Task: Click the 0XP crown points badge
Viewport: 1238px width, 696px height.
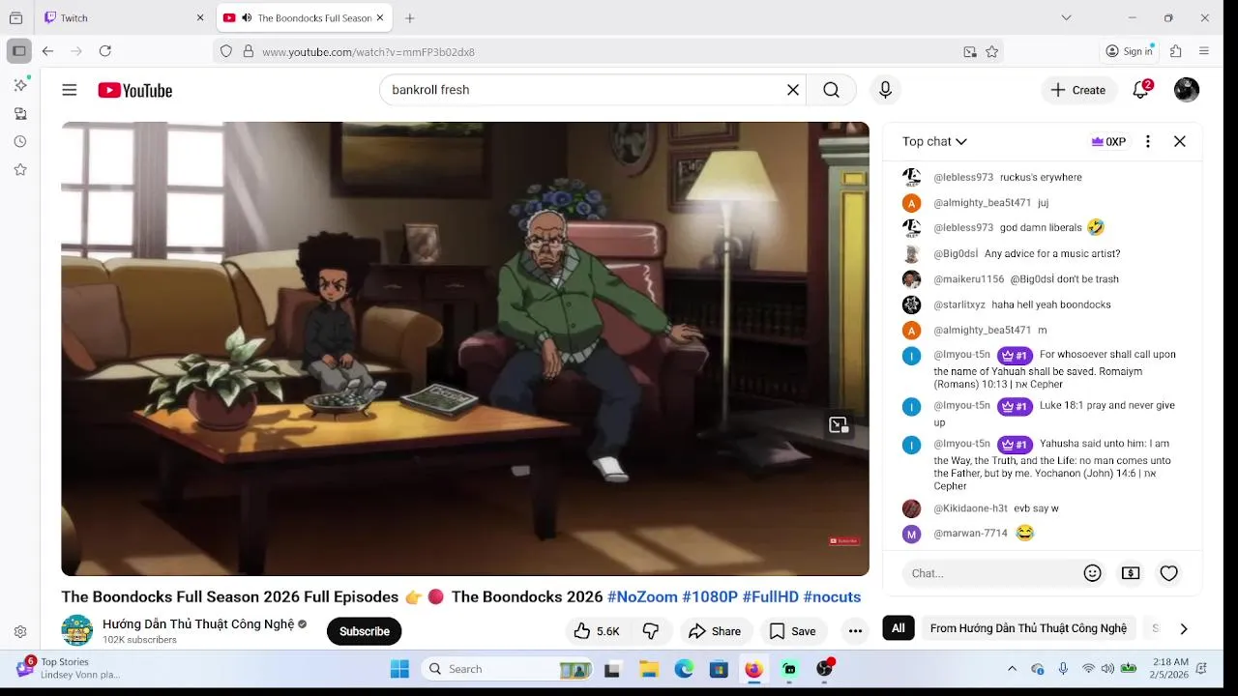Action: click(x=1108, y=141)
